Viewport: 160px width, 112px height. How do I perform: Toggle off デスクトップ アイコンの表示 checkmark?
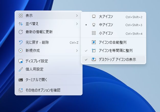(x=86, y=60)
